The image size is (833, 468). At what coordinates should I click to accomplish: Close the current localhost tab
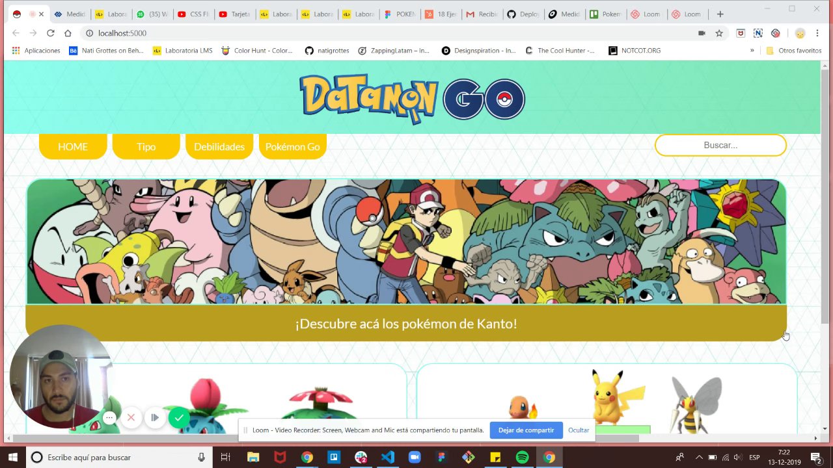(41, 14)
